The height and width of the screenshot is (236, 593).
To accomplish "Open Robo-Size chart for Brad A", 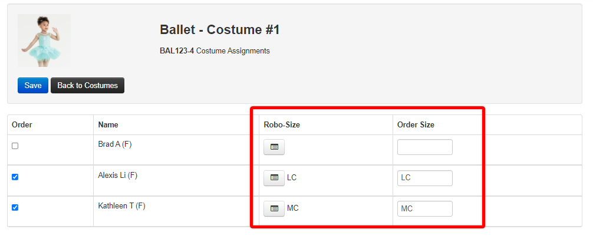I will pos(274,147).
